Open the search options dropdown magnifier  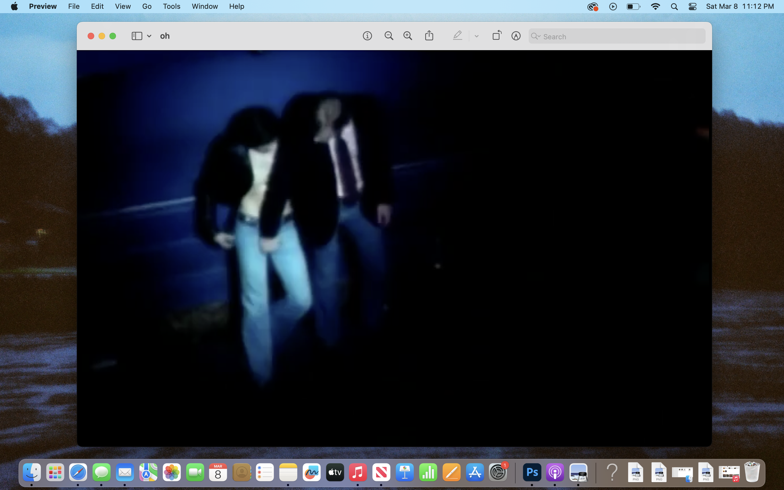(x=535, y=36)
